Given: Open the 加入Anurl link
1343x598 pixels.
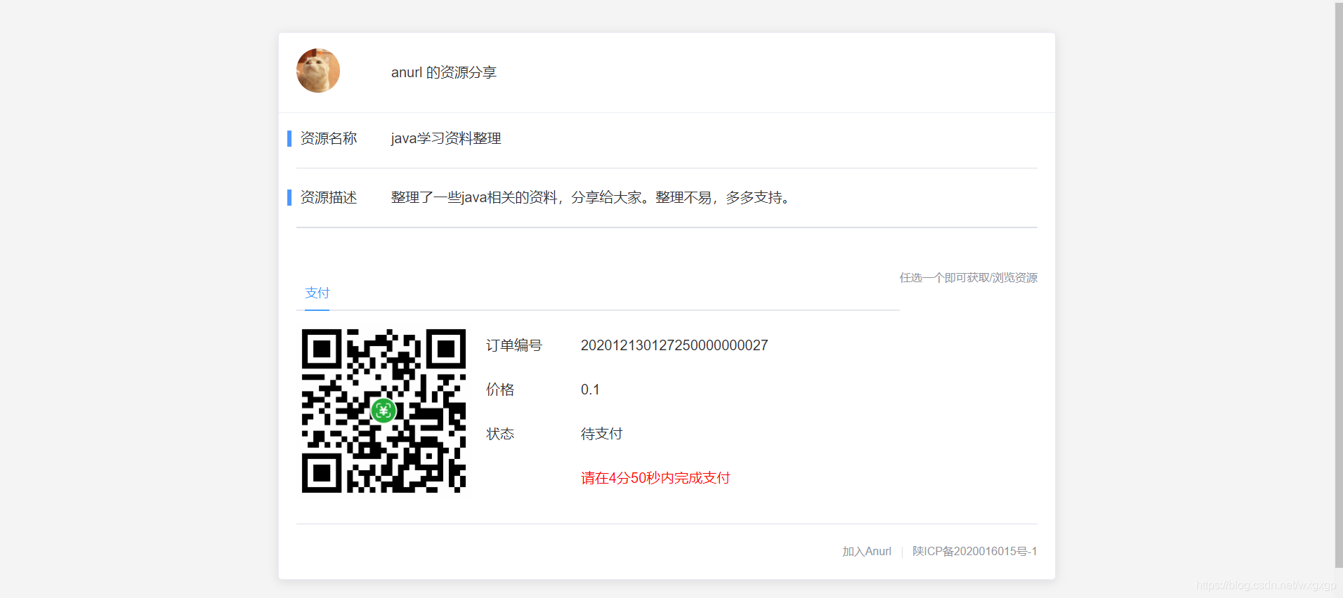Looking at the screenshot, I should click(x=867, y=552).
